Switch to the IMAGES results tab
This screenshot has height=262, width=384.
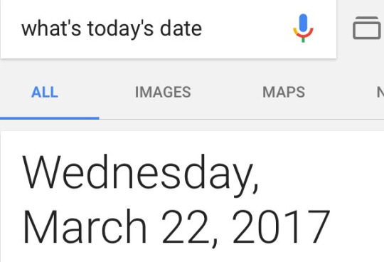(x=163, y=92)
